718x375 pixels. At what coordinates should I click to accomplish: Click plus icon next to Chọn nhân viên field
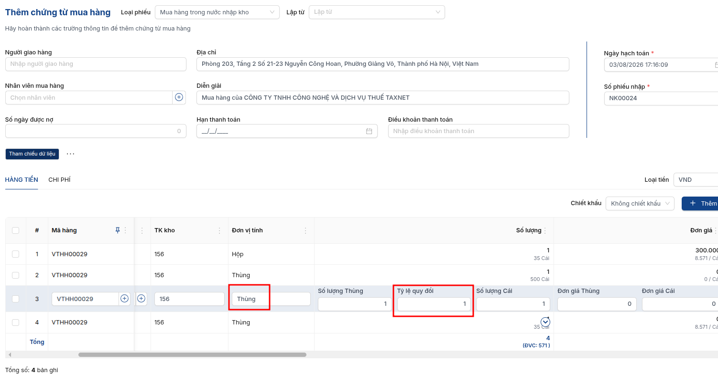(x=179, y=97)
